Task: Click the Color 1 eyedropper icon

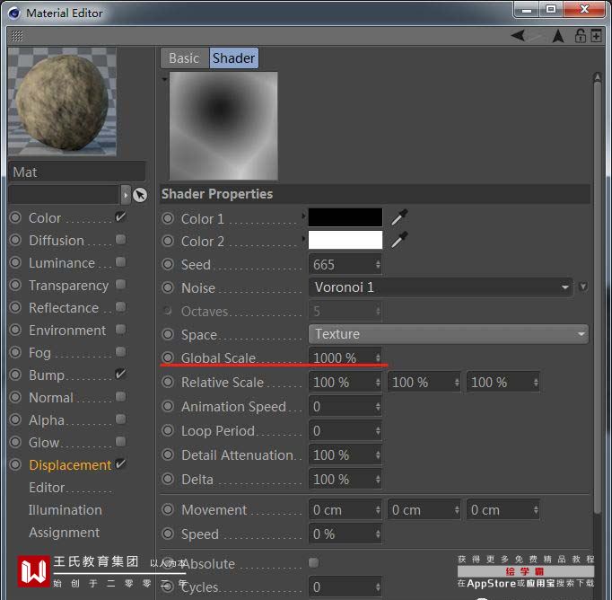Action: (x=399, y=217)
